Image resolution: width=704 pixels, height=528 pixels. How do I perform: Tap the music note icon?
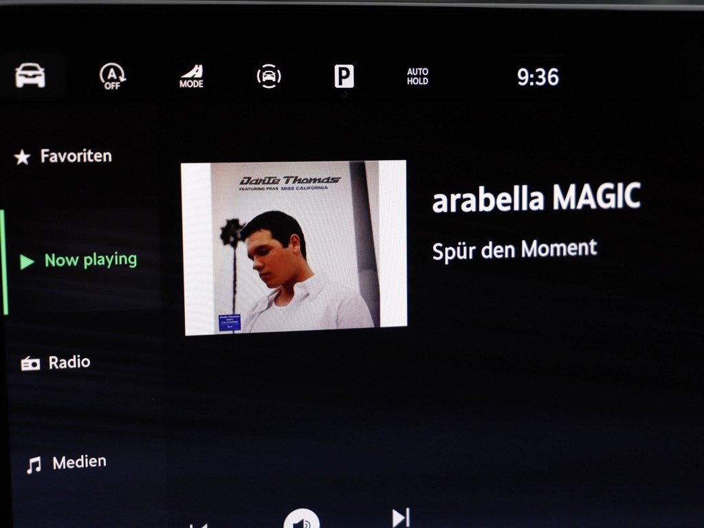coord(33,466)
